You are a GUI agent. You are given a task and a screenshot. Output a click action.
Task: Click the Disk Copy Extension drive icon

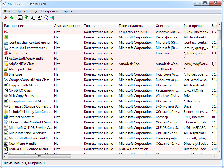(x=6, y=95)
